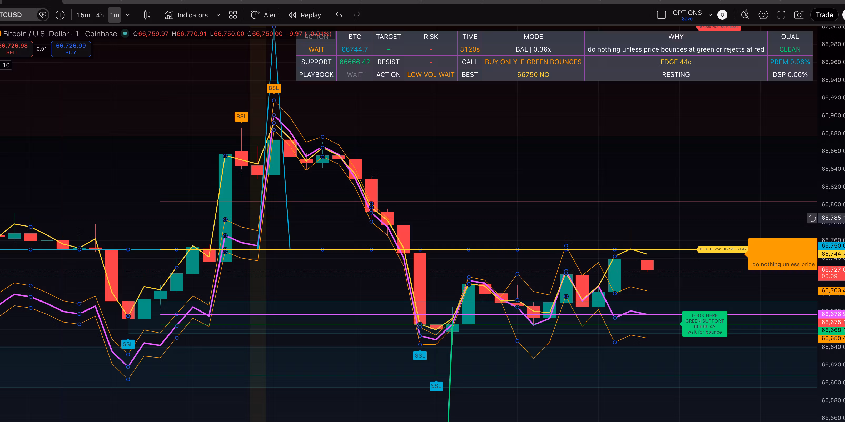Image resolution: width=845 pixels, height=422 pixels.
Task: Undo the last chart action
Action: pos(339,15)
